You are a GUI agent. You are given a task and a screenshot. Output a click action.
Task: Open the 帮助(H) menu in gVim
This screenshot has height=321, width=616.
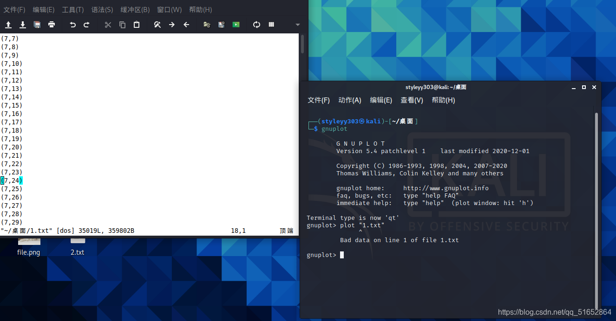pos(201,10)
